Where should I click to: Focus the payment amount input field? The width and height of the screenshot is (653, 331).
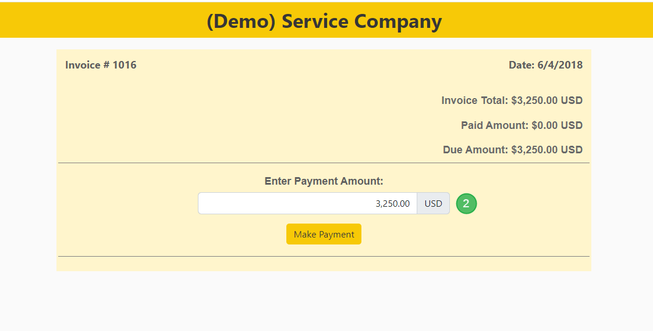point(307,203)
